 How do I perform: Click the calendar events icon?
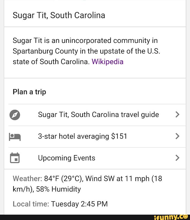(15, 158)
